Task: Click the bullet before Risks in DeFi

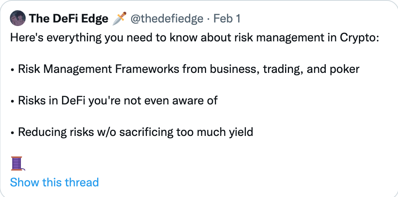Action: (x=12, y=101)
